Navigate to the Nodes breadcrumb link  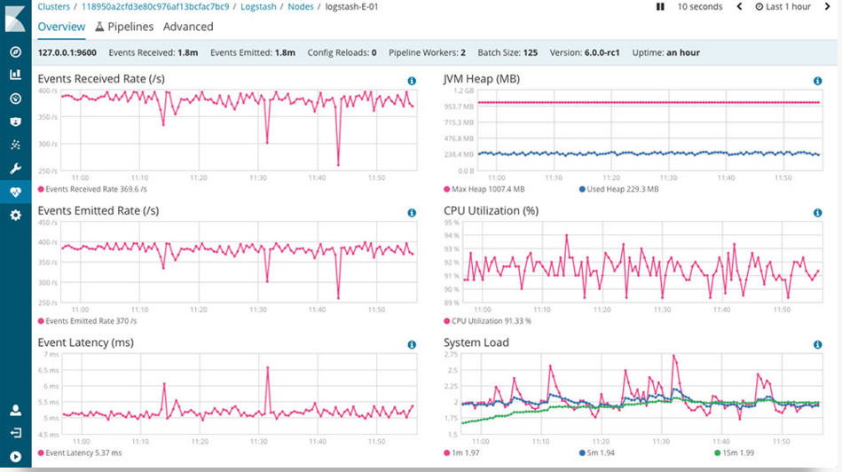[302, 7]
